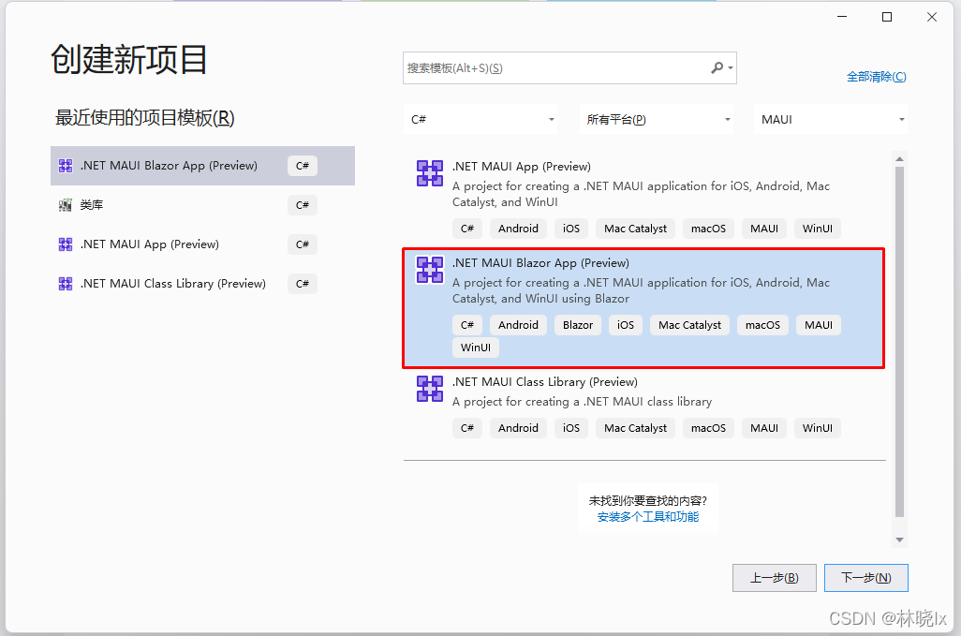Screen dimensions: 961x636
Task: Click the search magnifier icon
Action: coord(717,68)
